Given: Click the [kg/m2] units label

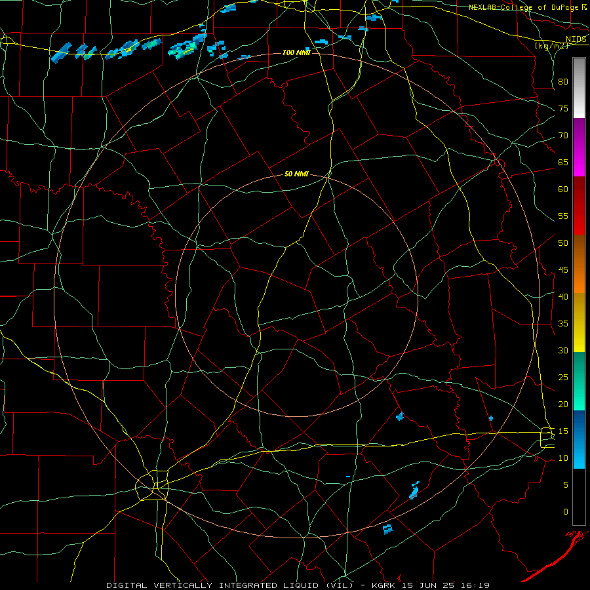Looking at the screenshot, I should pyautogui.click(x=552, y=45).
